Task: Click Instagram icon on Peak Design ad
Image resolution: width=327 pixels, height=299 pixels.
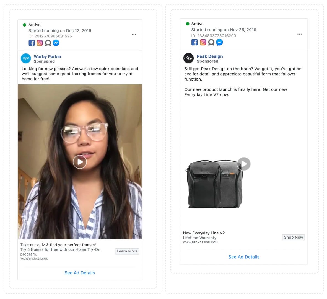Action: coord(203,42)
